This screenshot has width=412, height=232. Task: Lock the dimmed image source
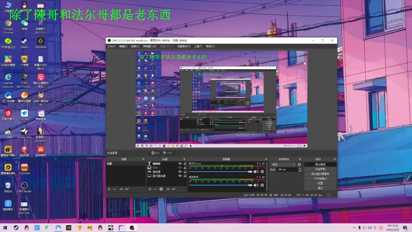point(185,168)
